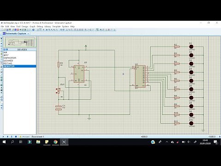The width and height of the screenshot is (221, 166).
Task: Select the U1 555 timer chip
Action: (x=79, y=74)
